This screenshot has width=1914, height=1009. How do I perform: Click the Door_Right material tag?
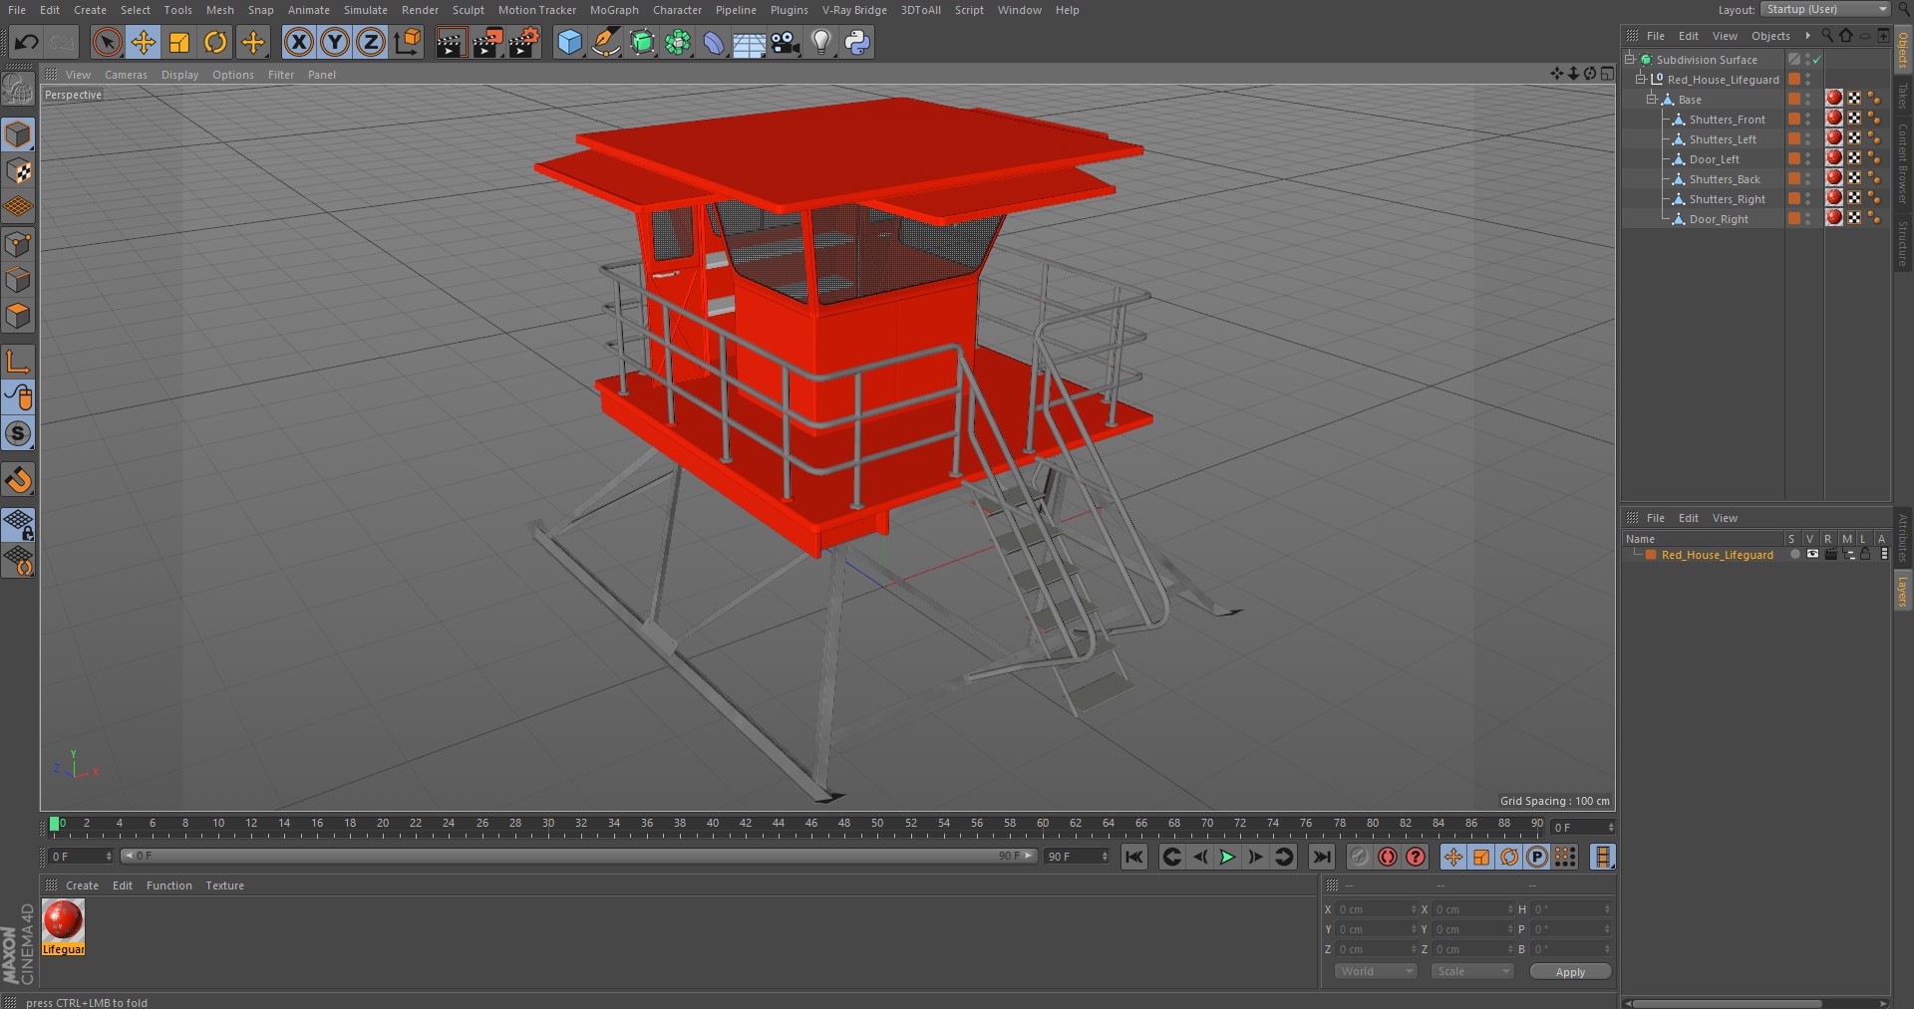[x=1834, y=218]
